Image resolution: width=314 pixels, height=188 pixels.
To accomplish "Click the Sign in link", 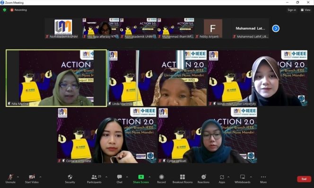I will pos(292,10).
